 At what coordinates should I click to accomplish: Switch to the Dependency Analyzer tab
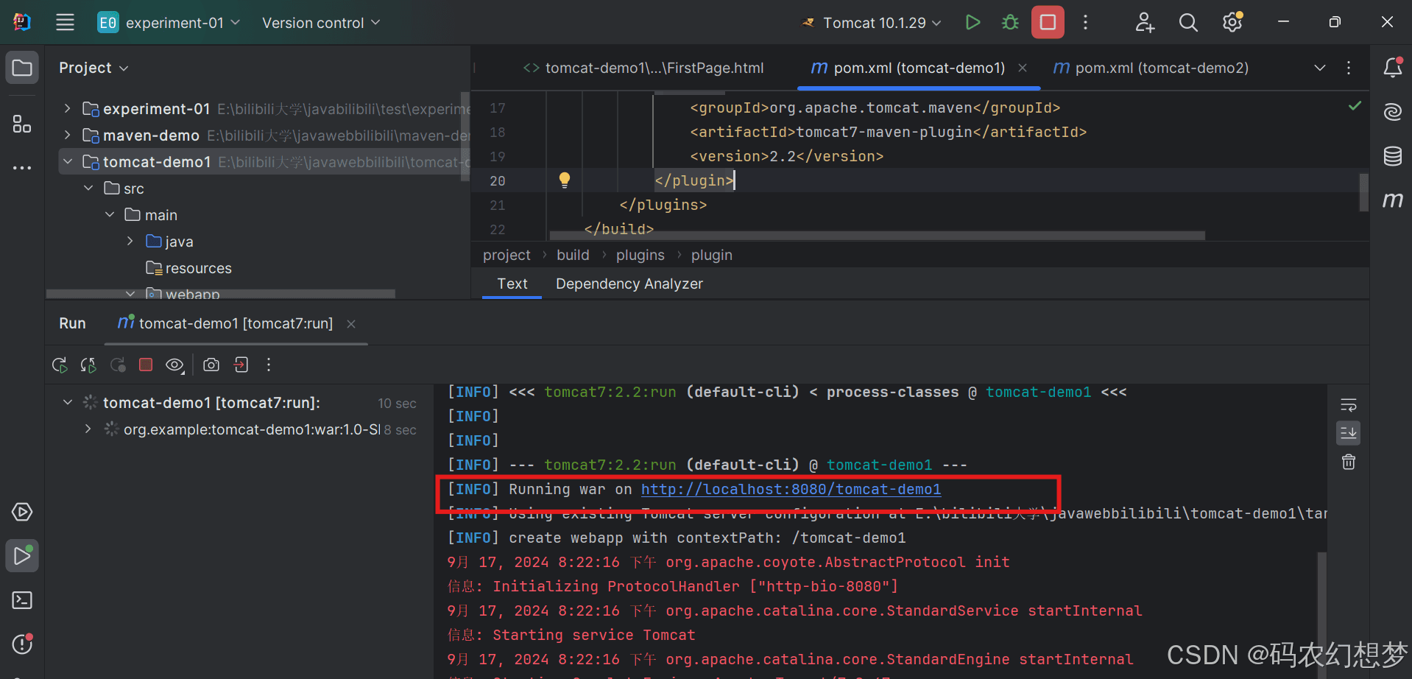[629, 284]
